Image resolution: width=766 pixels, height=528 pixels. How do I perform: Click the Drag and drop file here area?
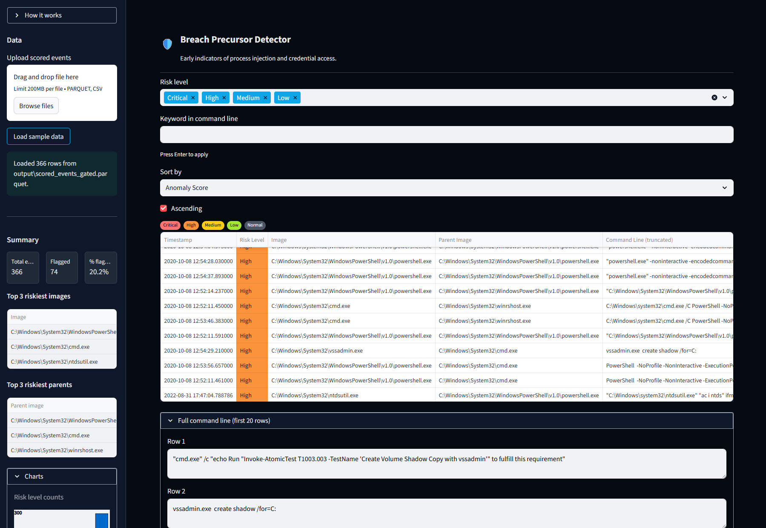(62, 93)
